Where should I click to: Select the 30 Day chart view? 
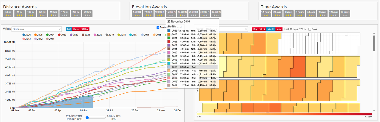(x=85, y=29)
